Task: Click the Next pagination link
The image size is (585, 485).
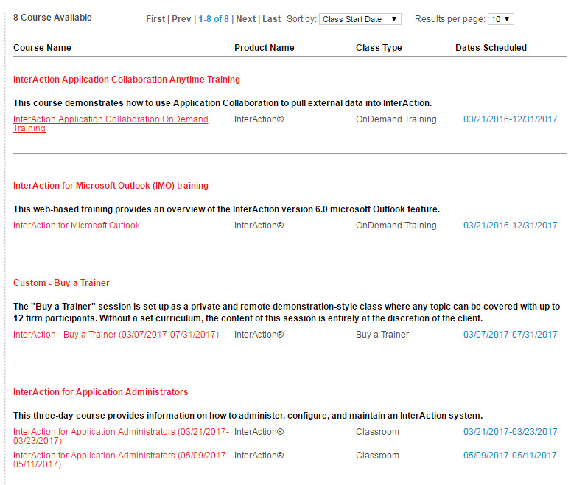Action: [x=246, y=19]
